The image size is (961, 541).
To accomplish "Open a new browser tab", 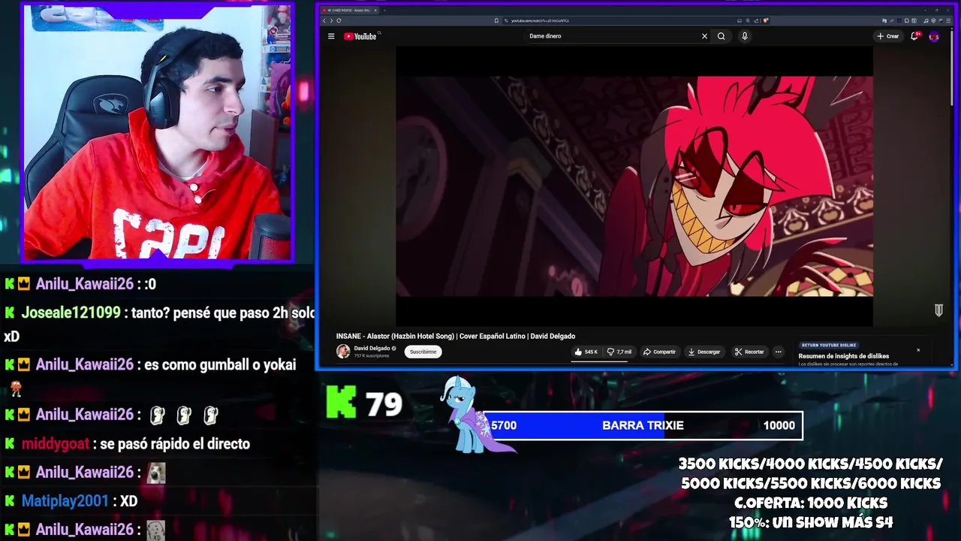I will click(385, 11).
